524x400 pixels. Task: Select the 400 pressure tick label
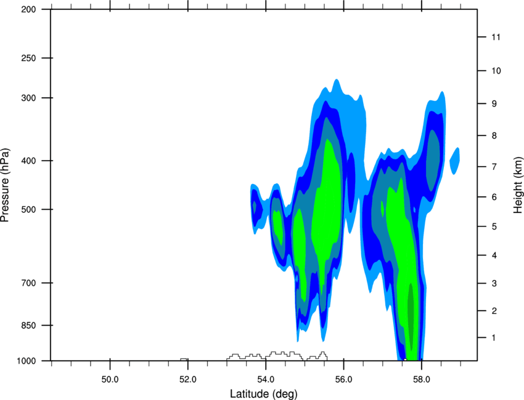(29, 161)
